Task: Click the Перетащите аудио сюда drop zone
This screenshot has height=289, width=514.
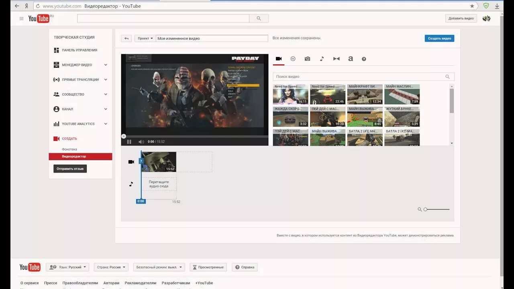Action: coord(159,184)
